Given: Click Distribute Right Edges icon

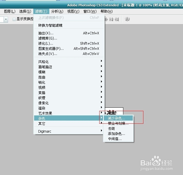Looking at the screenshot, I should point(116,19).
